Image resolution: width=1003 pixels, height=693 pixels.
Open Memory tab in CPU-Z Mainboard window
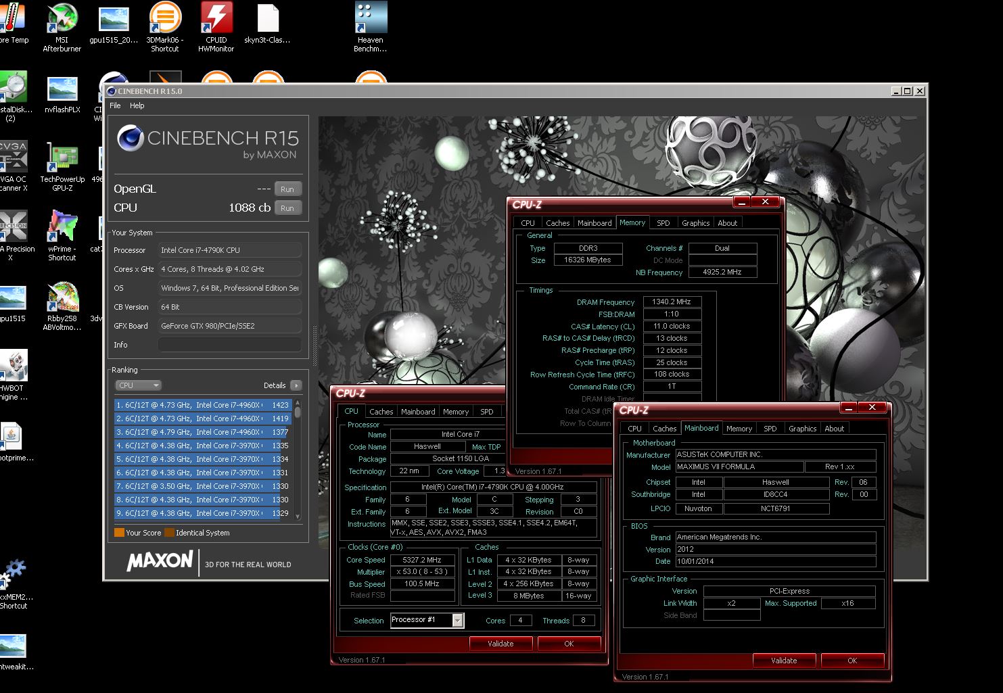point(739,429)
